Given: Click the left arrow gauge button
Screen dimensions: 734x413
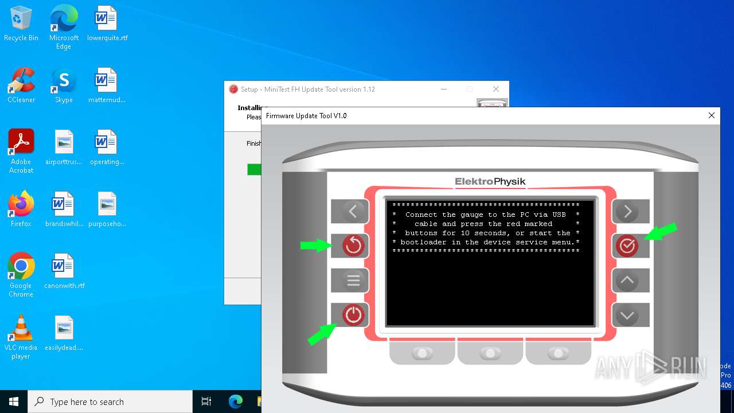Looking at the screenshot, I should click(350, 211).
